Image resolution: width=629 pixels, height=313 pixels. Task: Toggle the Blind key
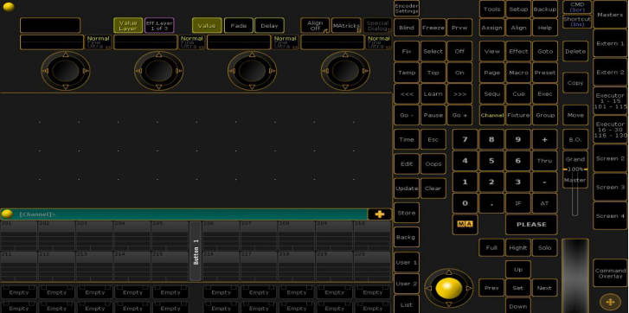point(407,28)
